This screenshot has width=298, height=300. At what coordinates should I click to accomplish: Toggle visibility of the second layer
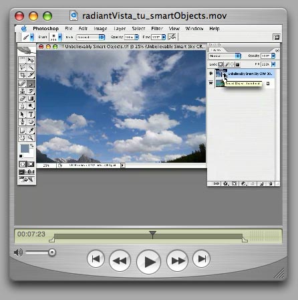pos(211,83)
